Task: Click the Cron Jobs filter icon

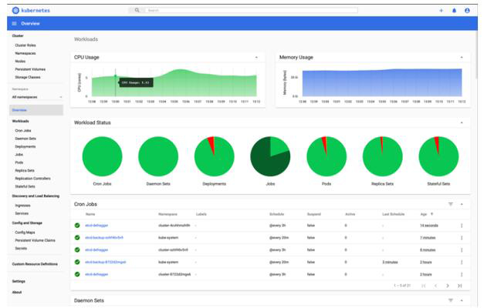Action: point(451,204)
